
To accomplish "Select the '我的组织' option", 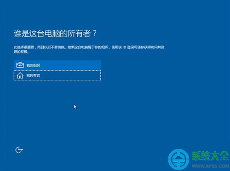I will click(x=57, y=65).
